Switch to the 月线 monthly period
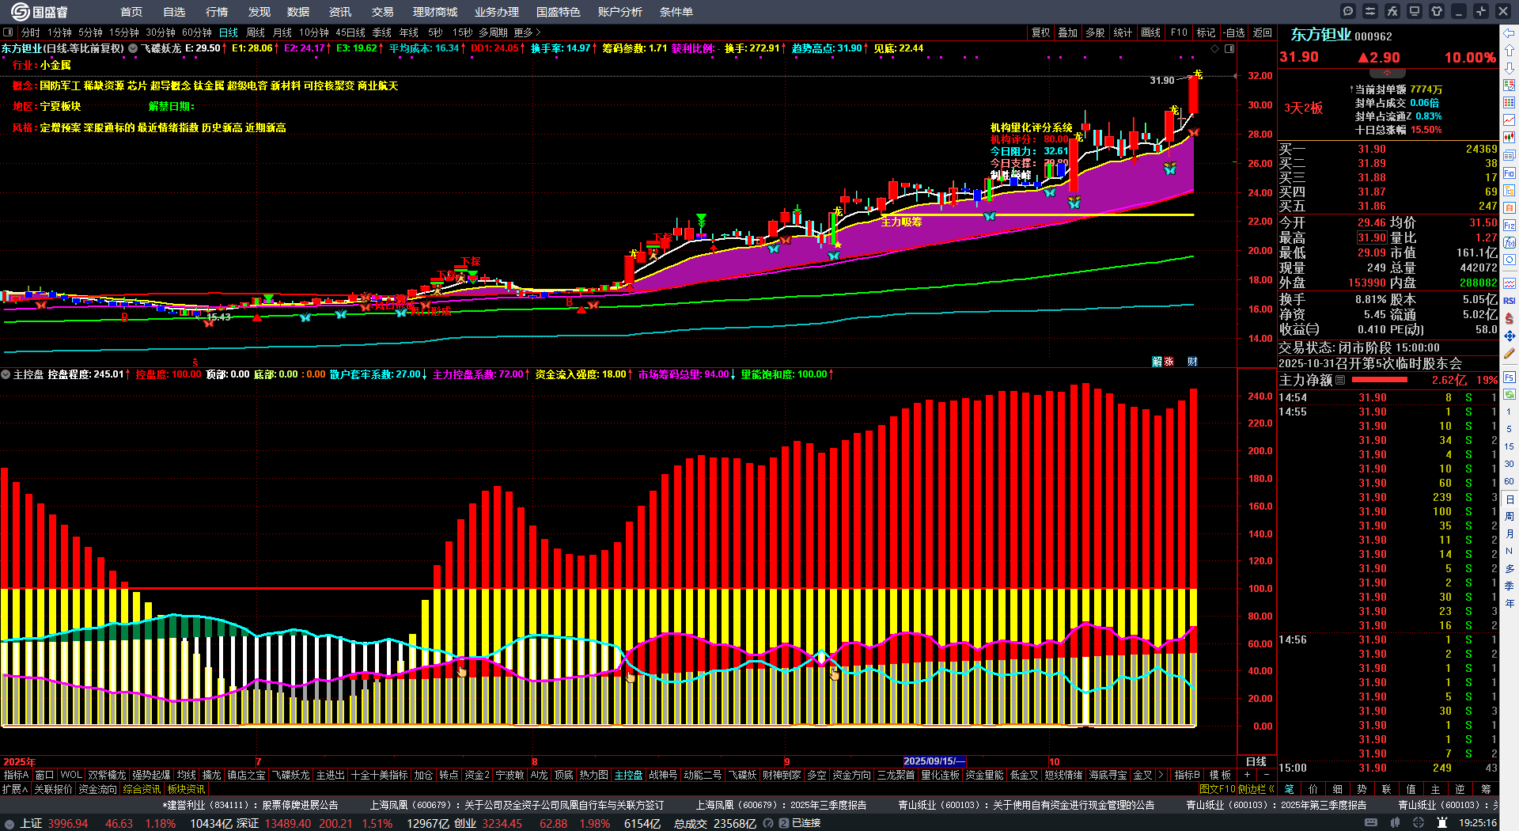 tap(282, 32)
